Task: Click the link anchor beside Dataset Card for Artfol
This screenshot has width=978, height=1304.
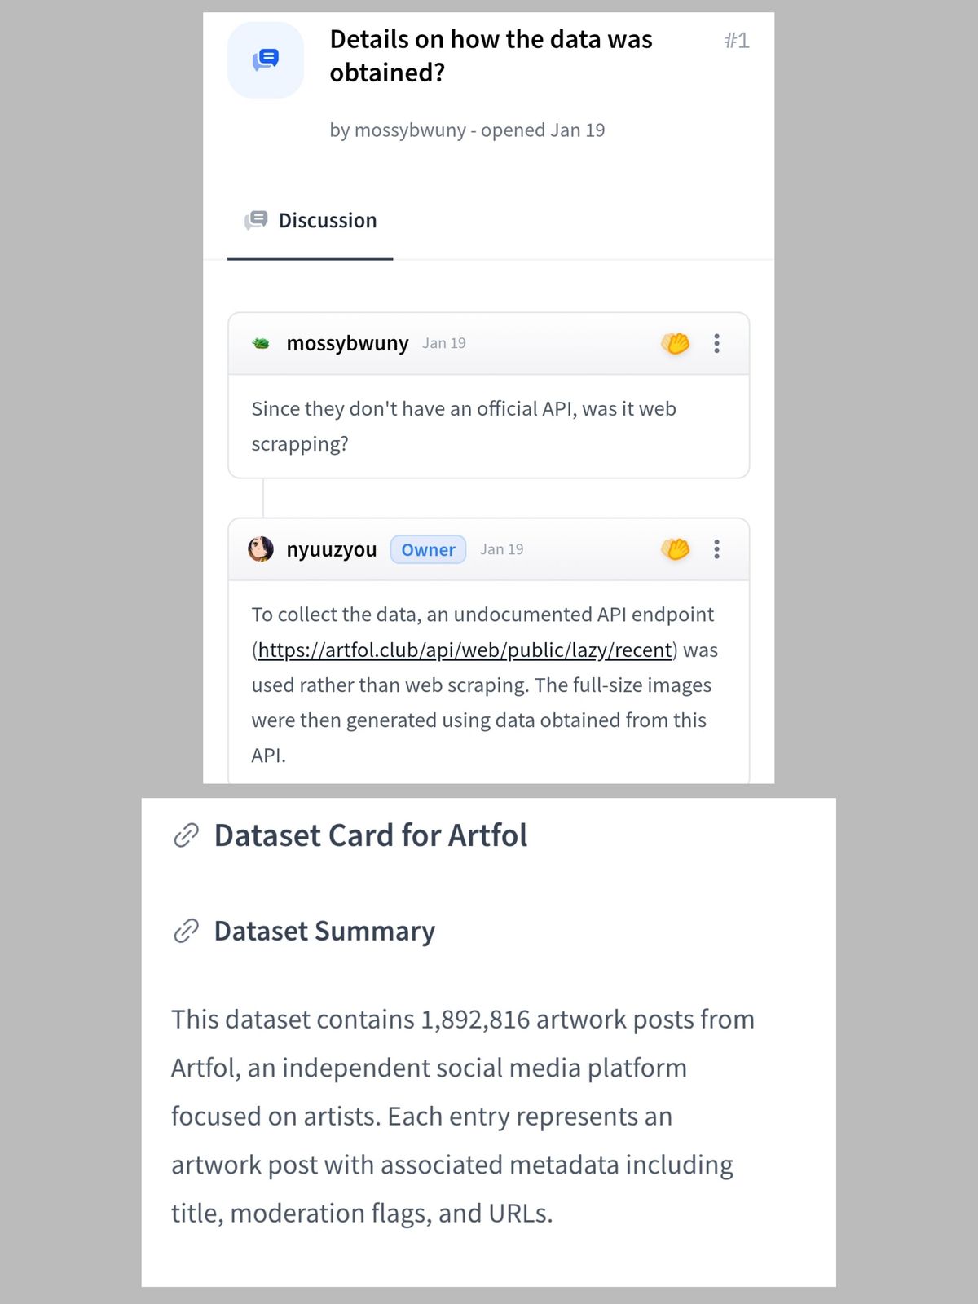Action: coord(187,835)
